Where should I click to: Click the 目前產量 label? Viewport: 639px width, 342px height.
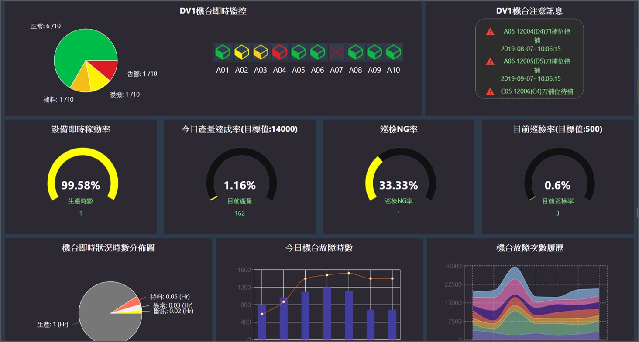240,201
